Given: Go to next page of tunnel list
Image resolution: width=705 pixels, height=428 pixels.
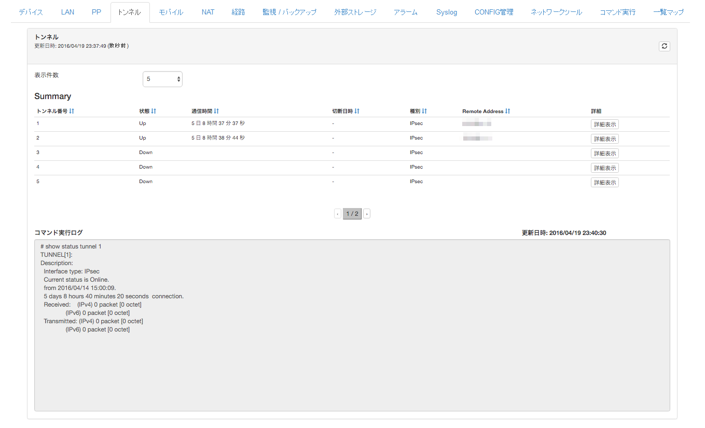Looking at the screenshot, I should pyautogui.click(x=367, y=214).
